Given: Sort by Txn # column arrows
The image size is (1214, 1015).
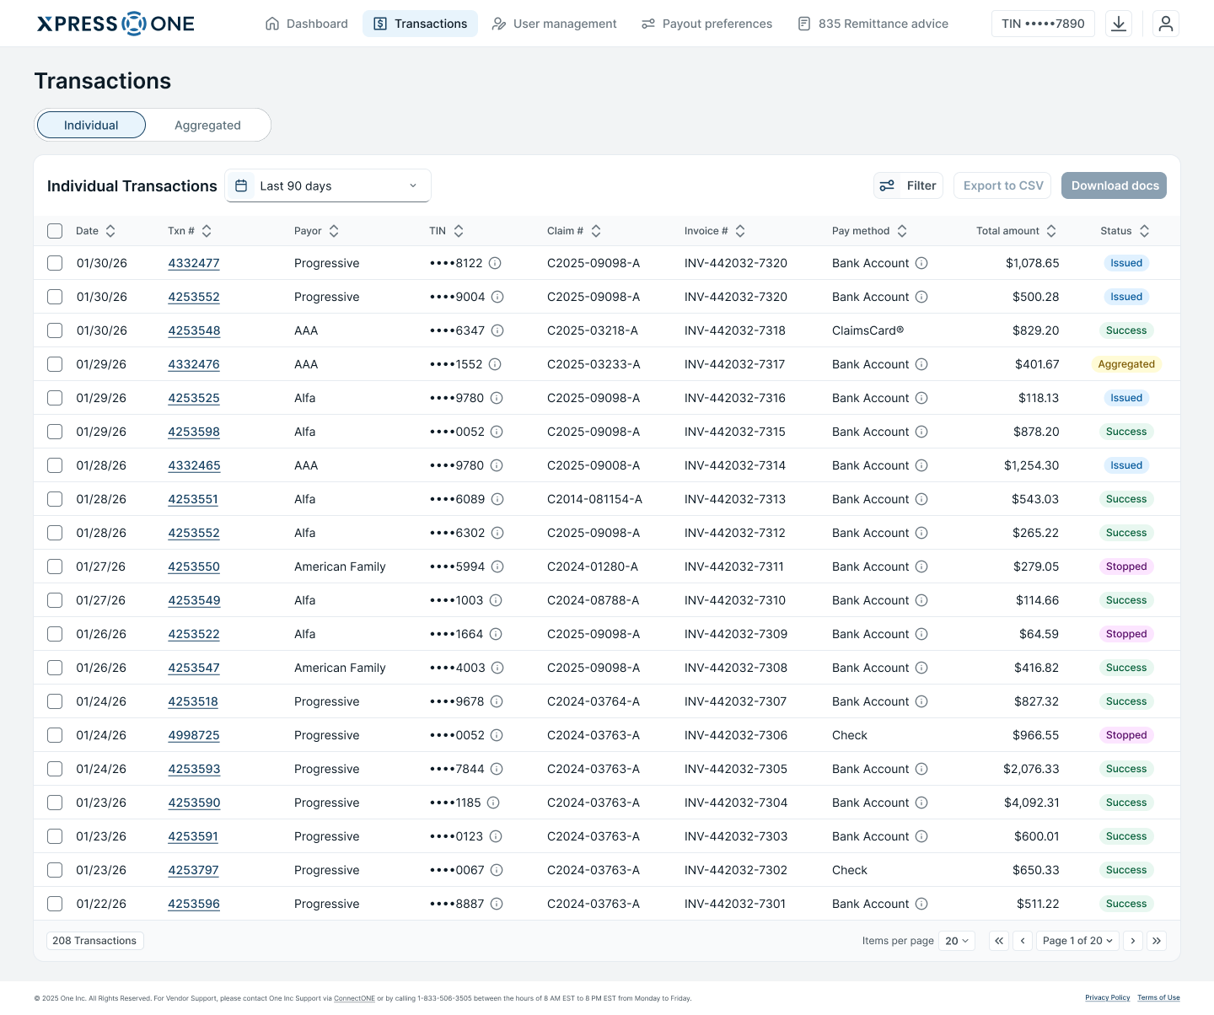Looking at the screenshot, I should pos(207,231).
